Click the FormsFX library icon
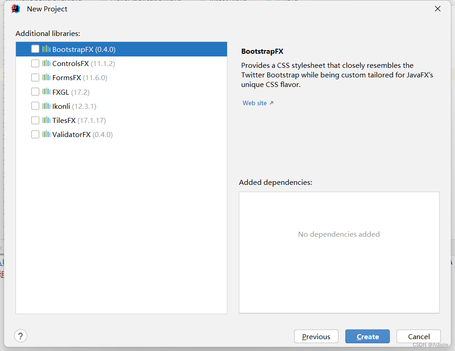455x351 pixels. pos(46,77)
